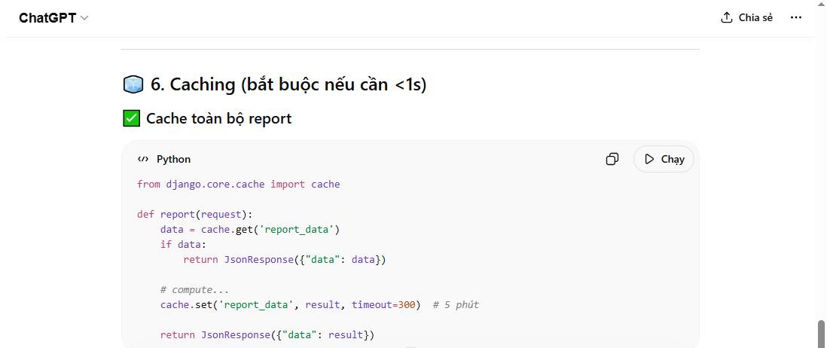Click the ice cube emoji in the heading
This screenshot has height=348, width=827.
click(133, 84)
